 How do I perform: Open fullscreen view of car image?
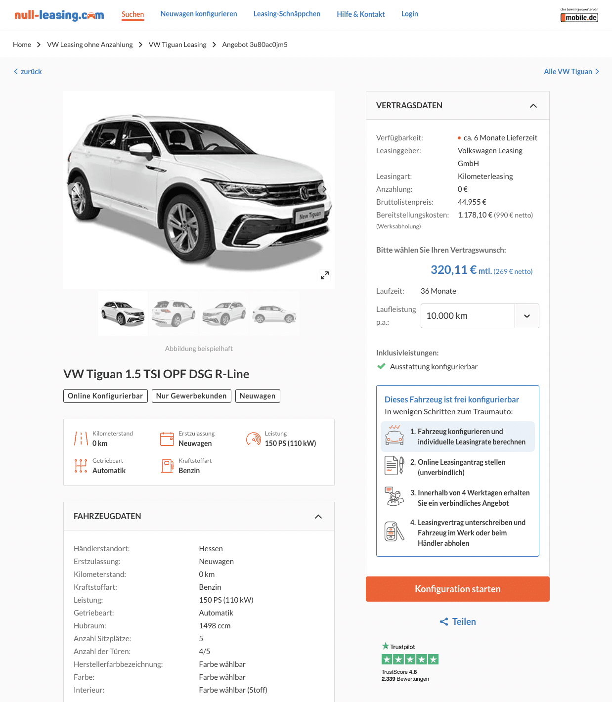pyautogui.click(x=325, y=275)
